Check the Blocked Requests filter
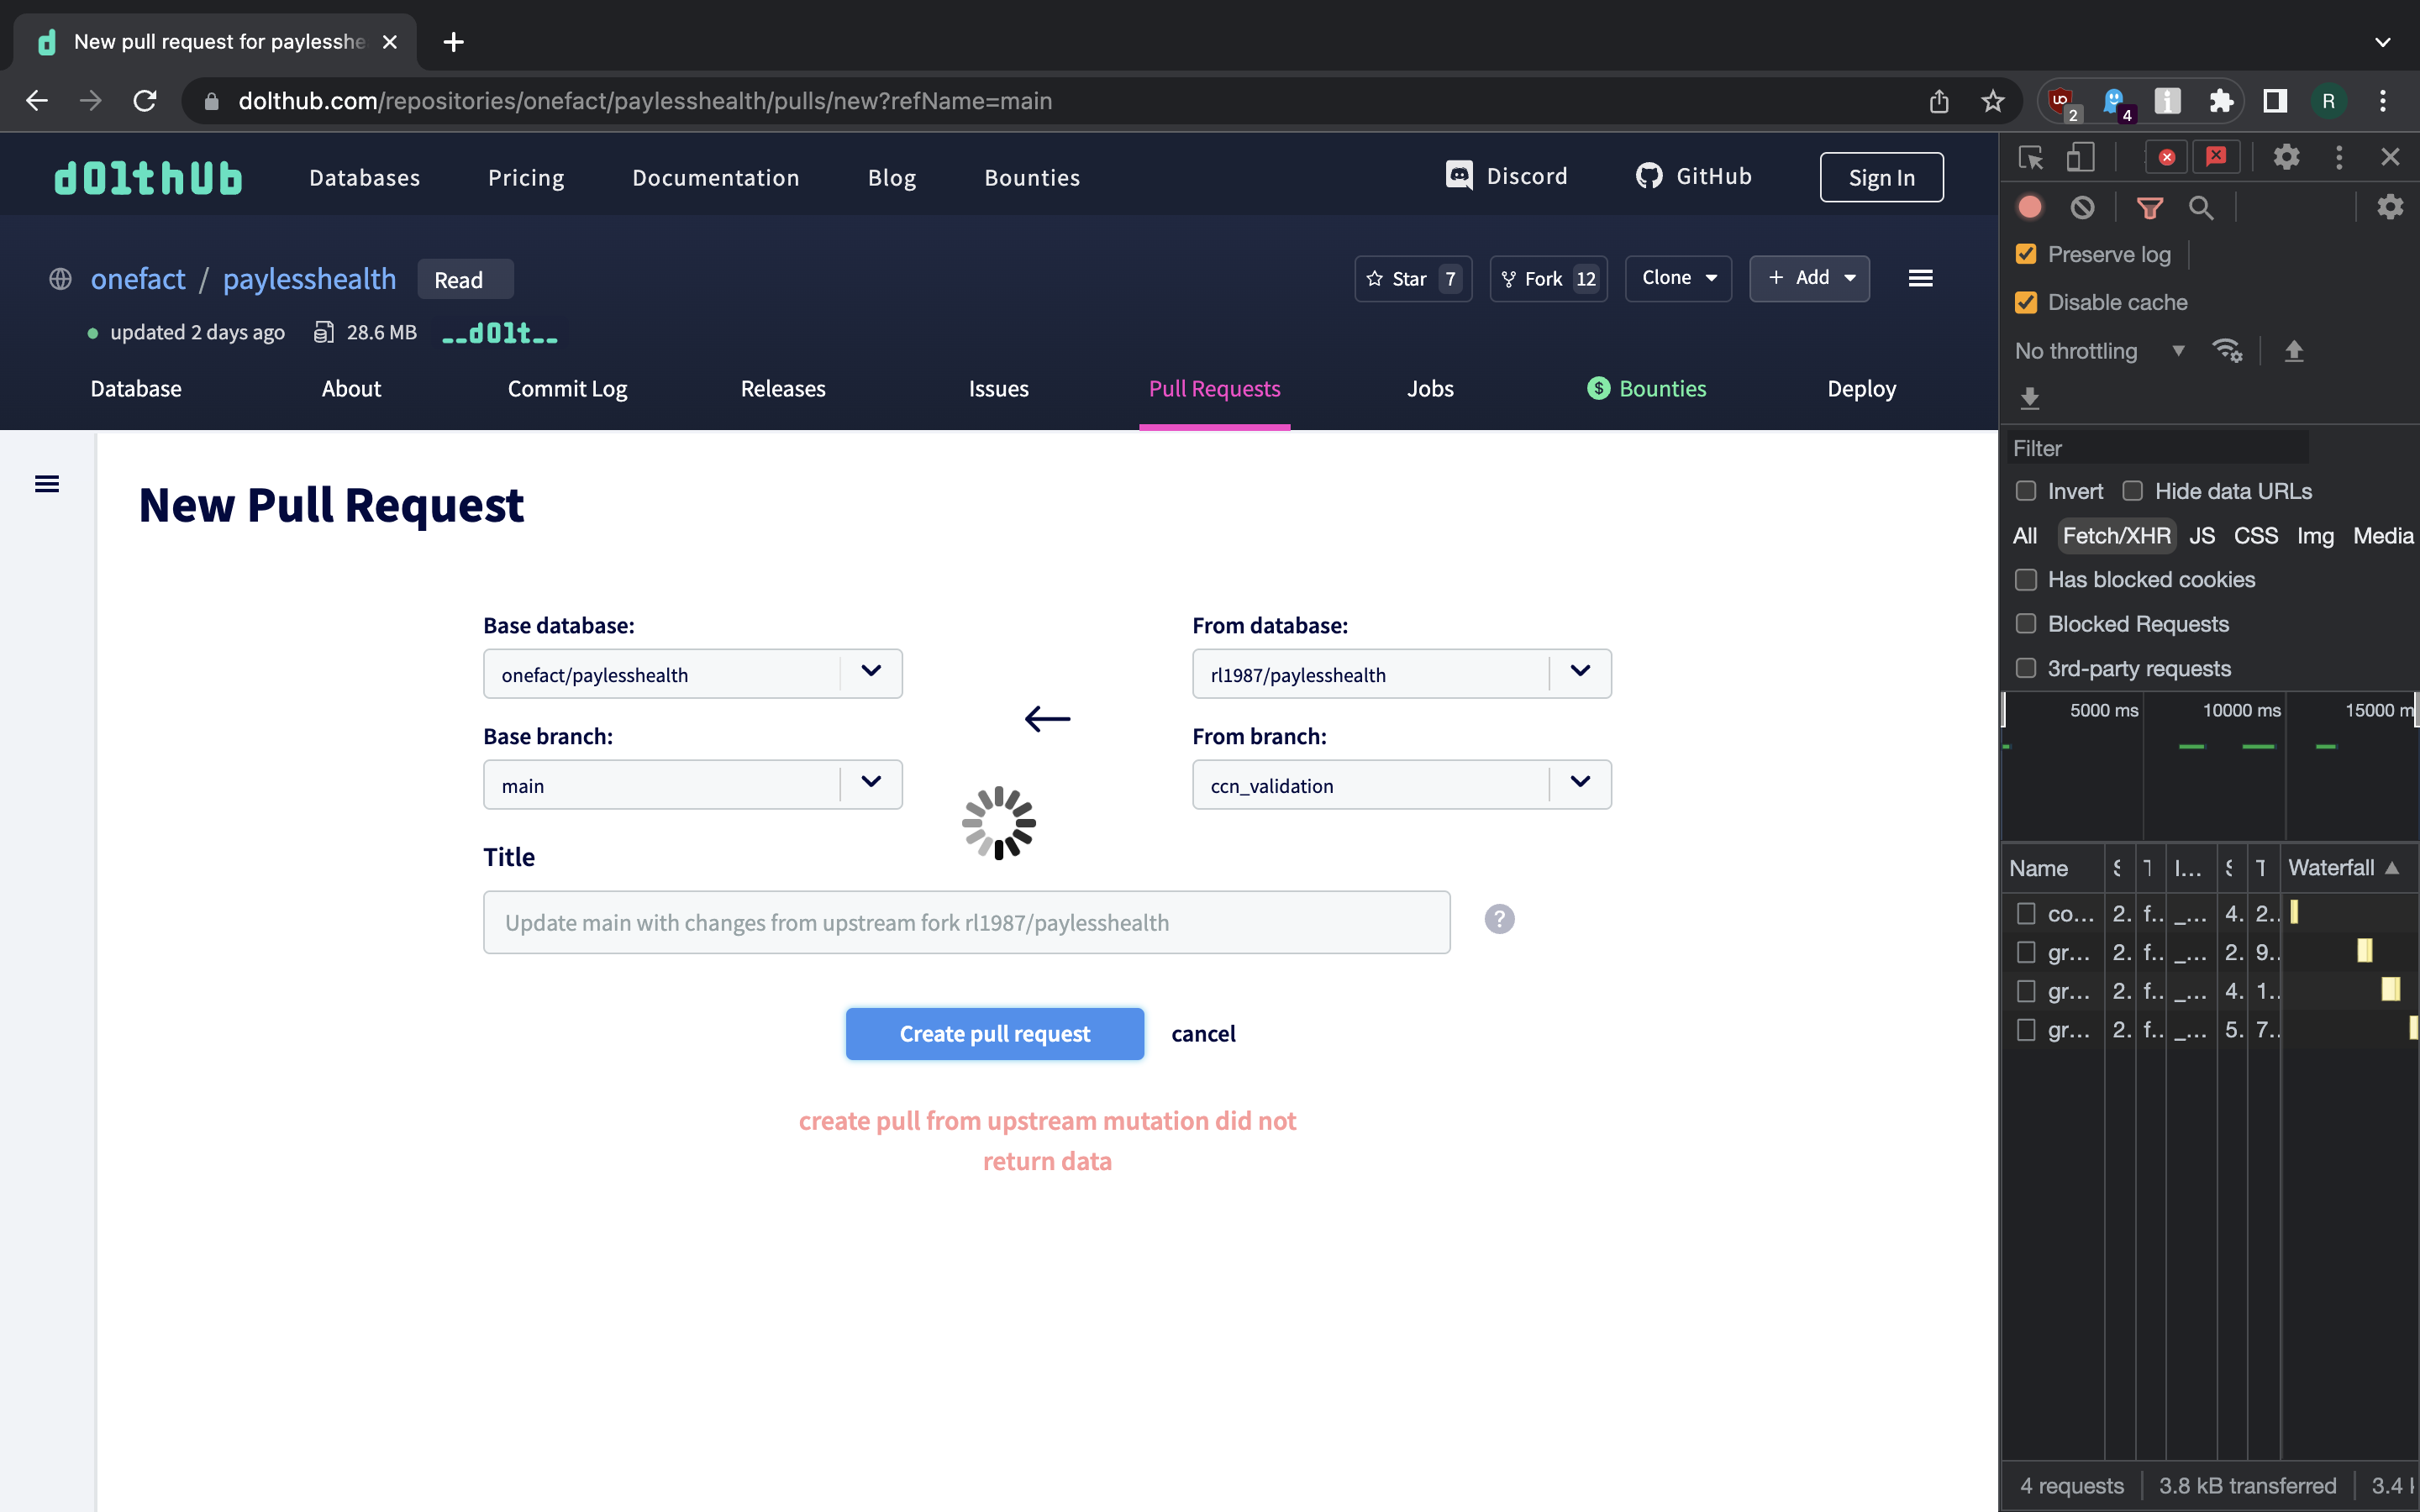The width and height of the screenshot is (2420, 1512). [x=2027, y=624]
